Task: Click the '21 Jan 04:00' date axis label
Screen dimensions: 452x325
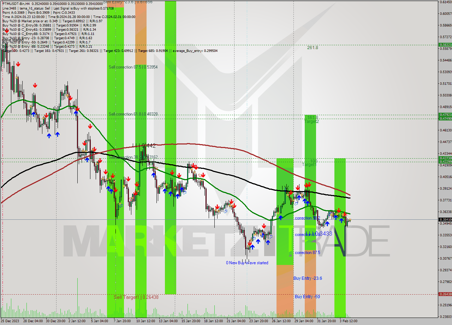Action: [x=236, y=321]
